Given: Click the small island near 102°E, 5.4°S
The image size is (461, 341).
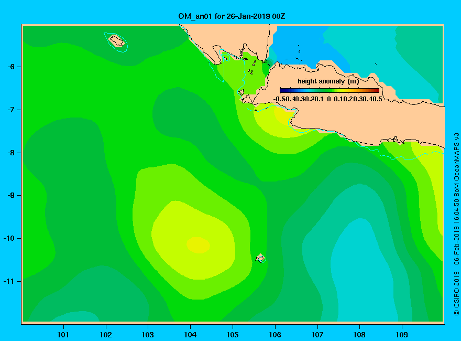Looking at the screenshot, I should 117,41.
